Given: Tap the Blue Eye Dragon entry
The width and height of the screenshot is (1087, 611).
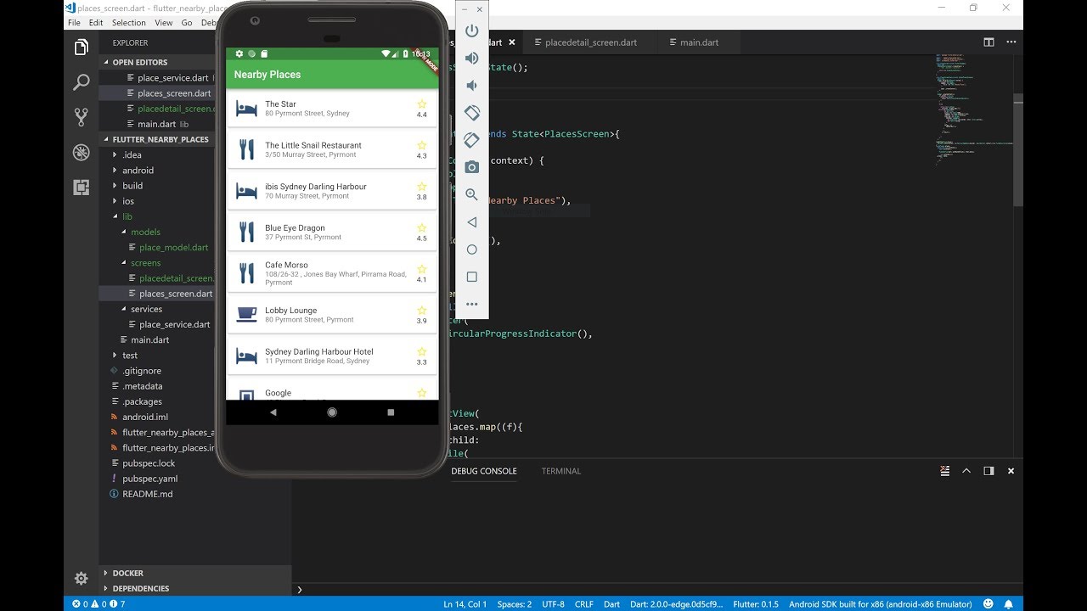Looking at the screenshot, I should pyautogui.click(x=332, y=232).
